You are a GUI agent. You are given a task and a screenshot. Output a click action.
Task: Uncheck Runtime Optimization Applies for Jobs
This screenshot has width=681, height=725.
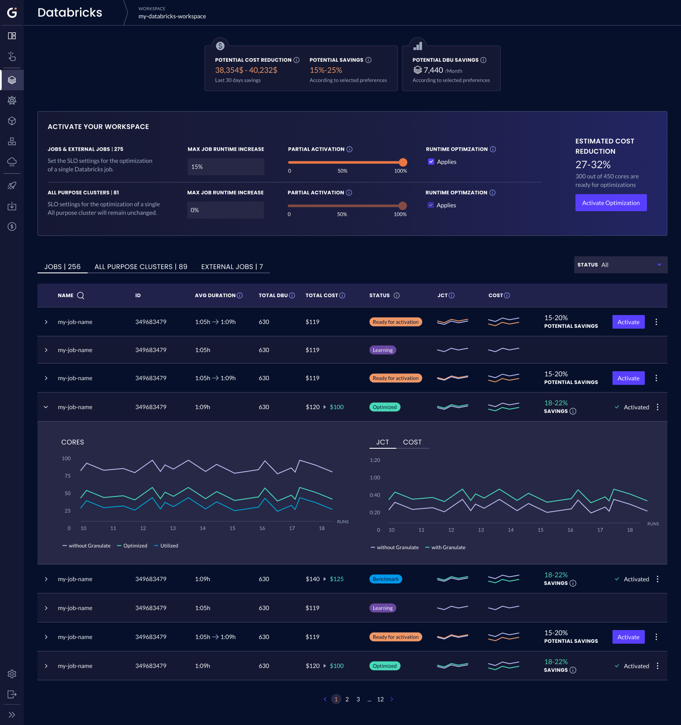coord(431,162)
